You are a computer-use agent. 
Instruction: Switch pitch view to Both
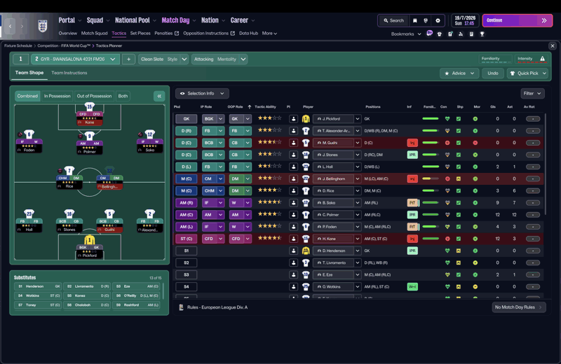(123, 96)
